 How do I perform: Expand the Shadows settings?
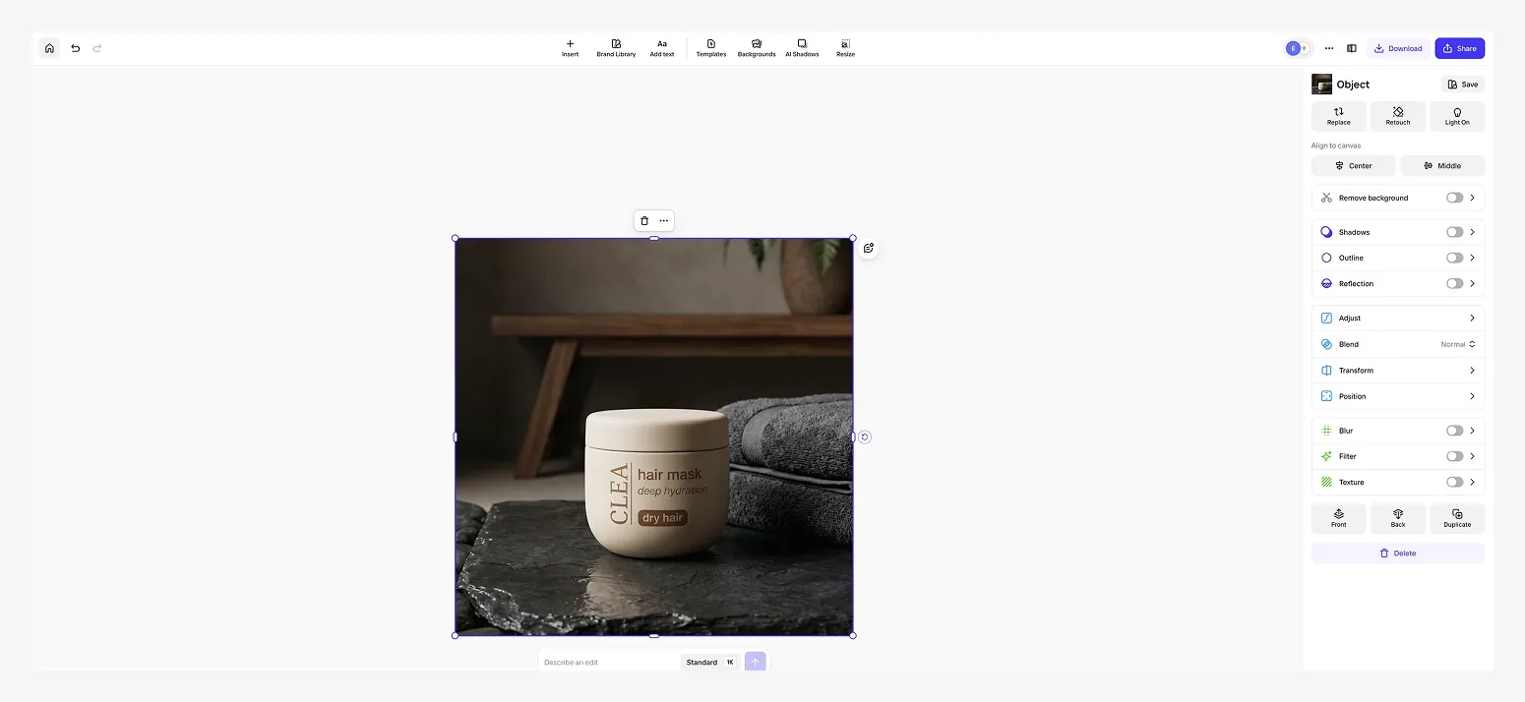click(x=1473, y=232)
